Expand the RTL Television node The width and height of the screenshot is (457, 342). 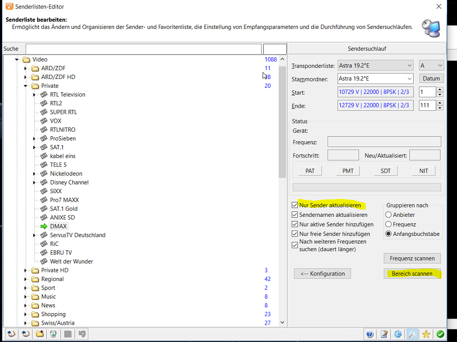pyautogui.click(x=34, y=95)
